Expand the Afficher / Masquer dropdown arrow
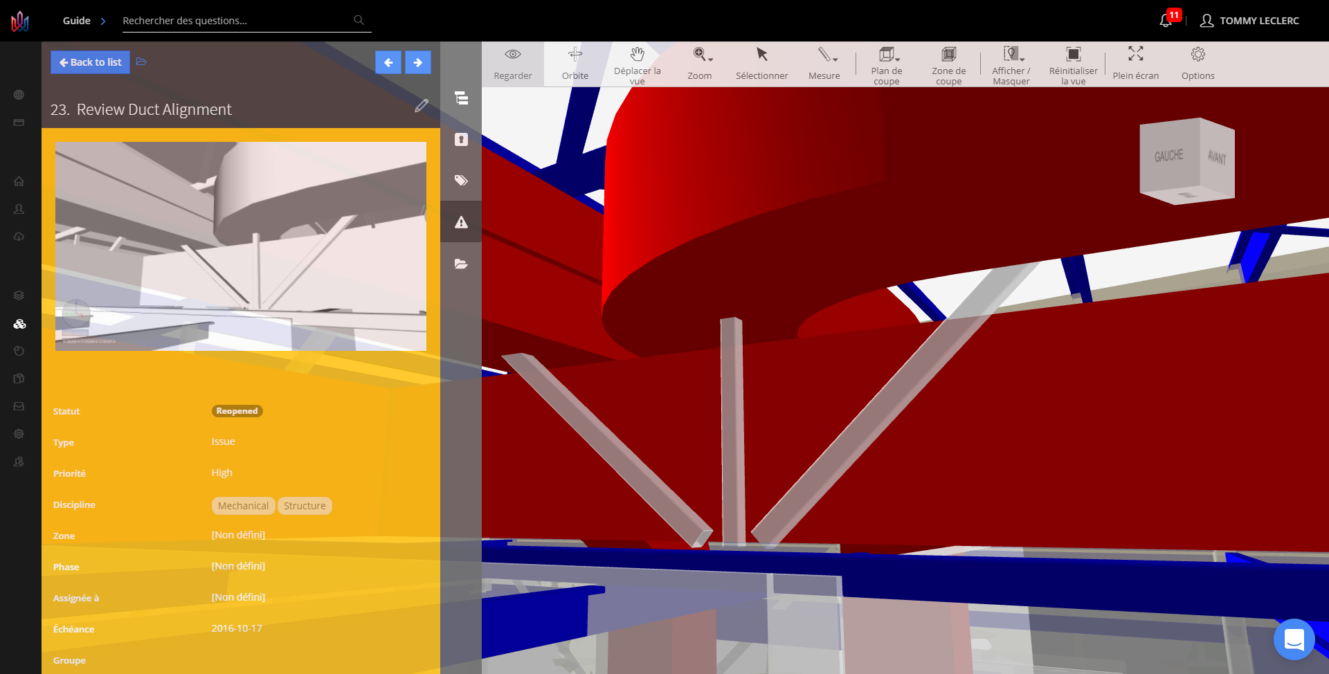Viewport: 1329px width, 674px height. tap(1022, 60)
